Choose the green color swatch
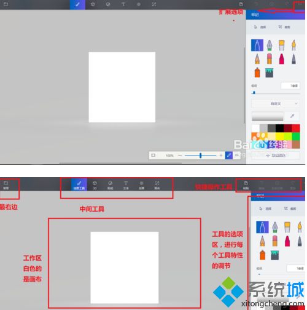This screenshot has width=307, height=310. click(296, 137)
